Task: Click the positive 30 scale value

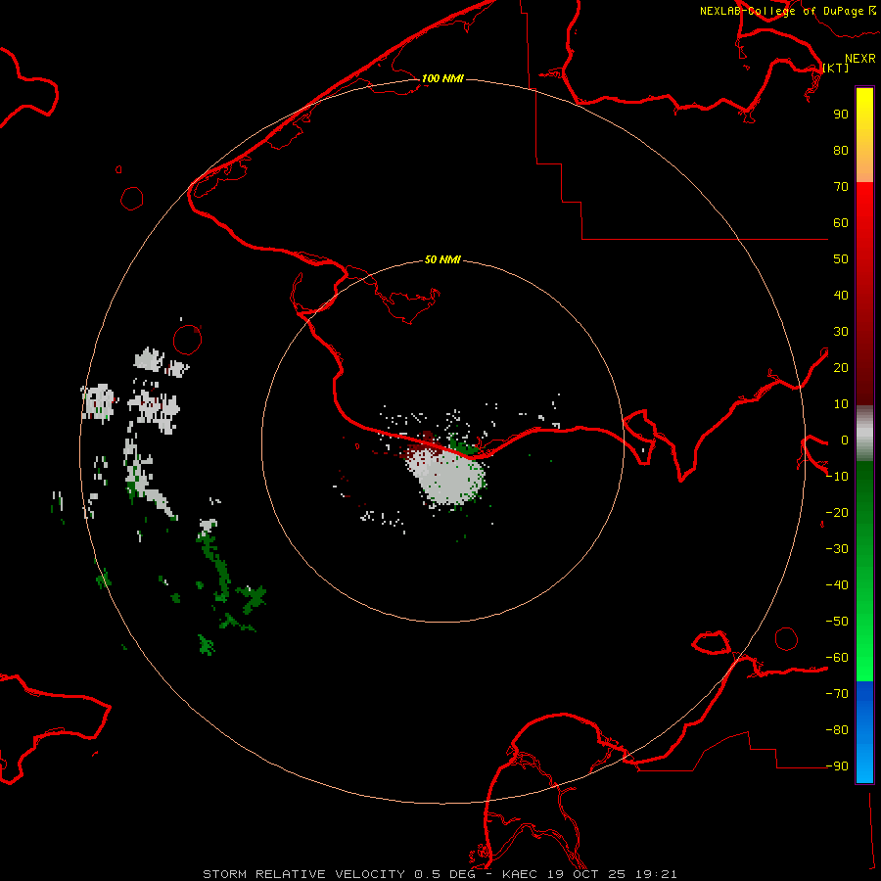Action: click(x=841, y=332)
